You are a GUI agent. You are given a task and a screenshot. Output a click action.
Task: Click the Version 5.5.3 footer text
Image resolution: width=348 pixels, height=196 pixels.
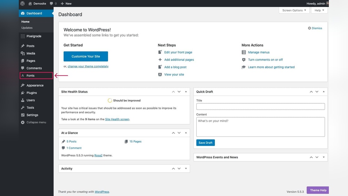tap(295, 192)
